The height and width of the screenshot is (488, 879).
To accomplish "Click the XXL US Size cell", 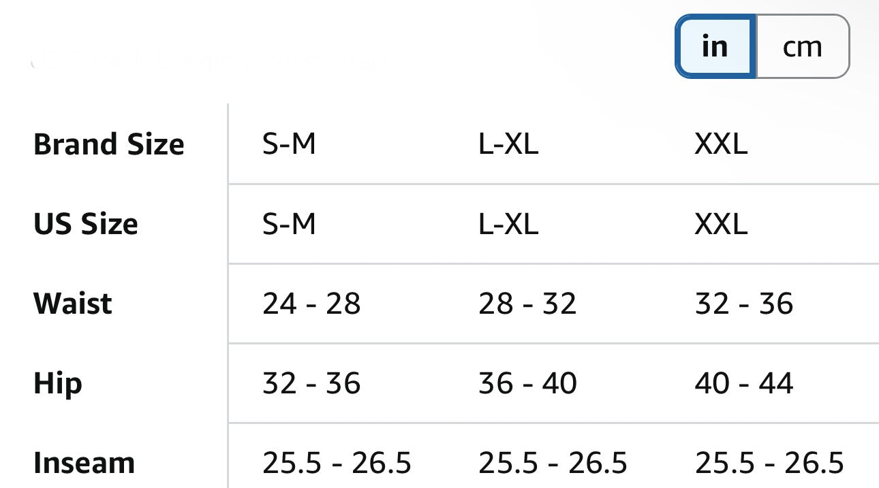I will click(721, 223).
